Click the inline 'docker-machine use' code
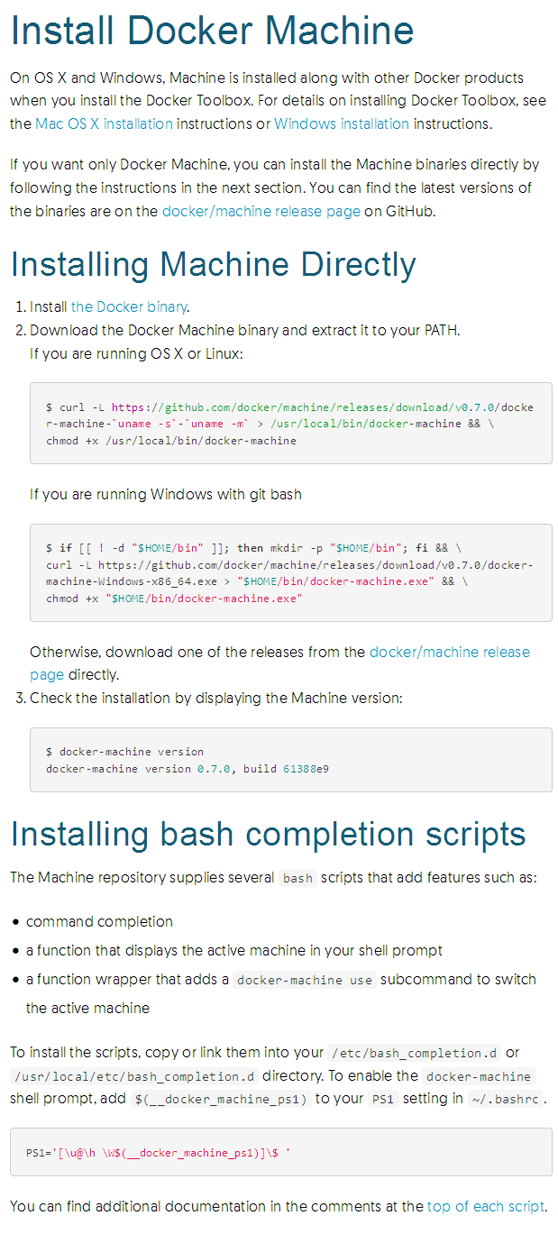Image resolution: width=558 pixels, height=1234 pixels. (305, 980)
